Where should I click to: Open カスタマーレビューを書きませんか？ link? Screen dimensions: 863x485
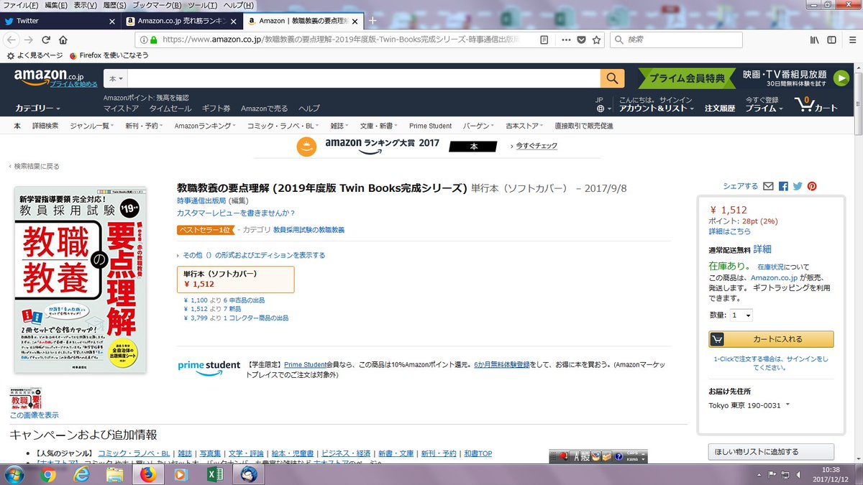click(x=236, y=213)
